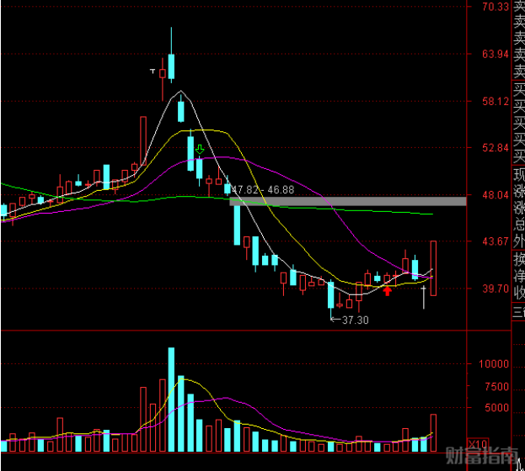
Task: Click the 收 row in the quote panel
Action: (518, 294)
